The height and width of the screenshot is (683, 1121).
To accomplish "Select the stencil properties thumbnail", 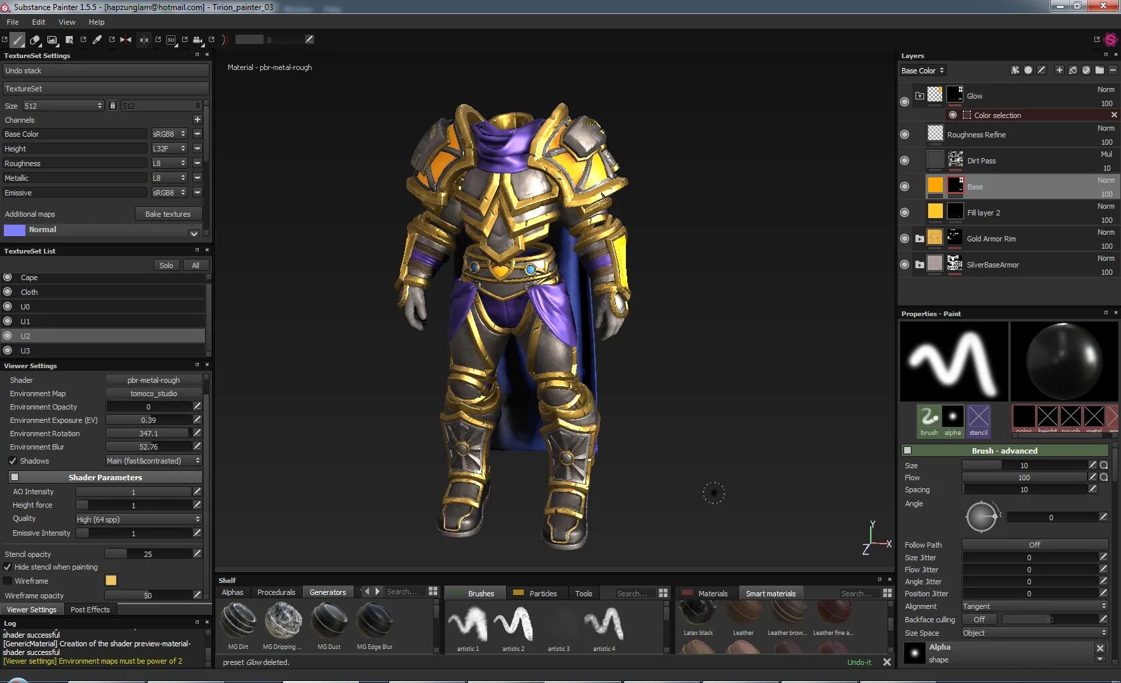I will tap(978, 421).
